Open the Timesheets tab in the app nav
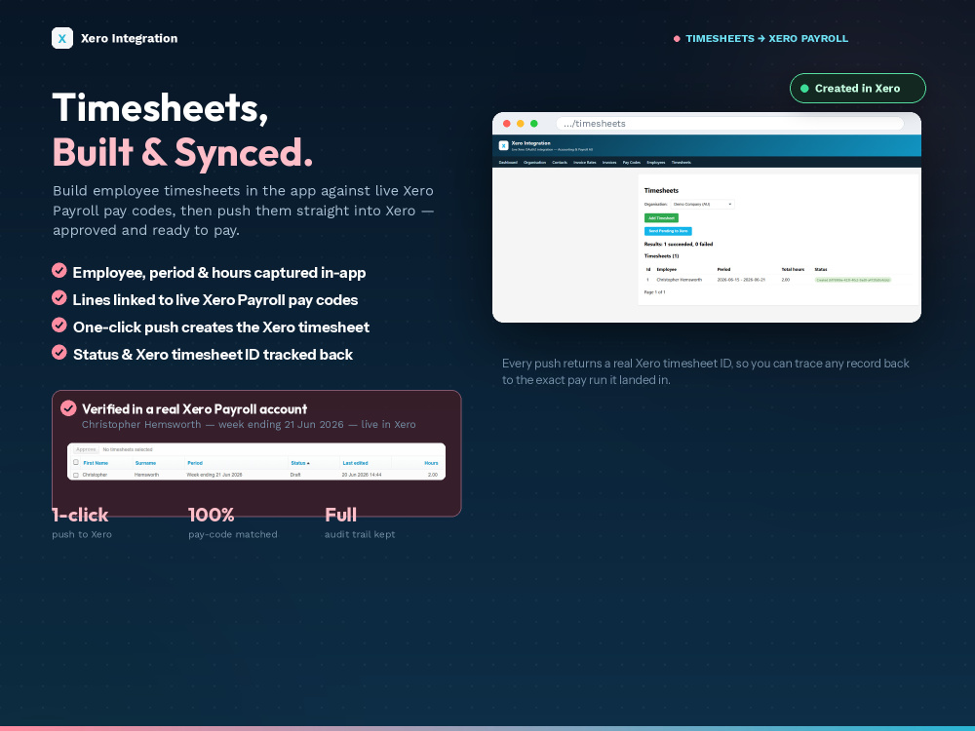 click(x=682, y=162)
